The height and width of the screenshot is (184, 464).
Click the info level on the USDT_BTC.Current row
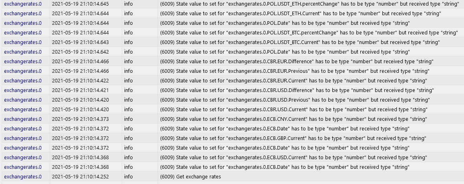[129, 42]
